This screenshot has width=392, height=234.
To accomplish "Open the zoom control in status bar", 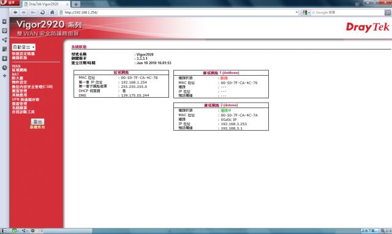I will coord(386,231).
